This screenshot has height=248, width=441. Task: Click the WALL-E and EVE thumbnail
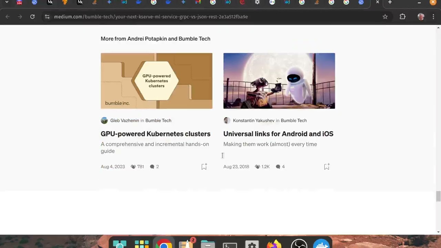click(279, 81)
